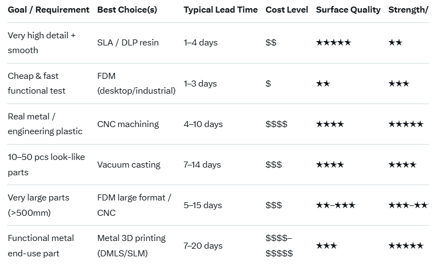Screen dimensions: 442x264
Task: Select the 1–4 days lead time cell
Action: [201, 43]
